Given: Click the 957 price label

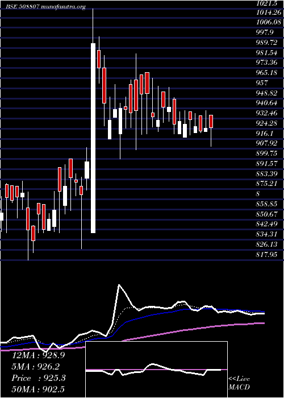Looking at the screenshot, I should [262, 83].
